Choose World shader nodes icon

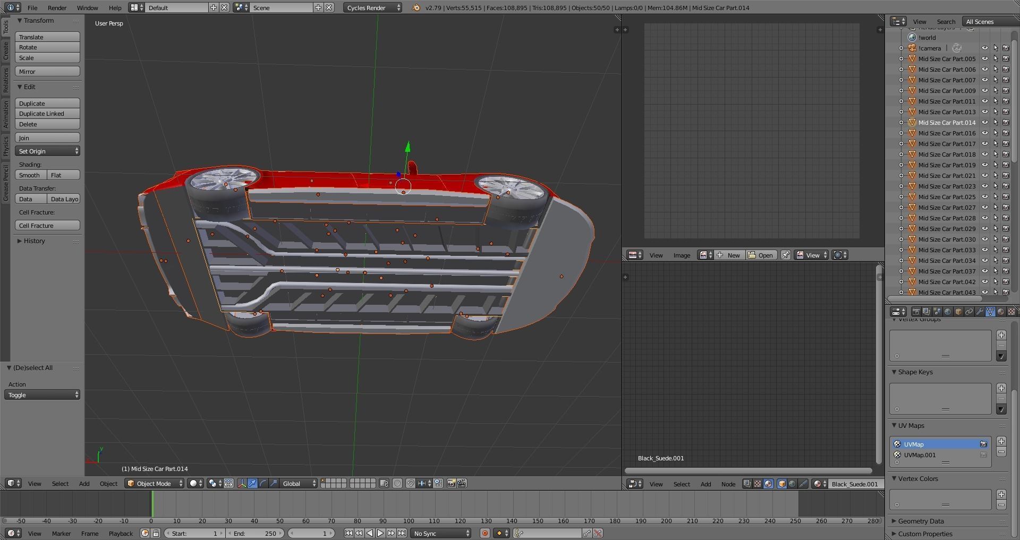[792, 484]
